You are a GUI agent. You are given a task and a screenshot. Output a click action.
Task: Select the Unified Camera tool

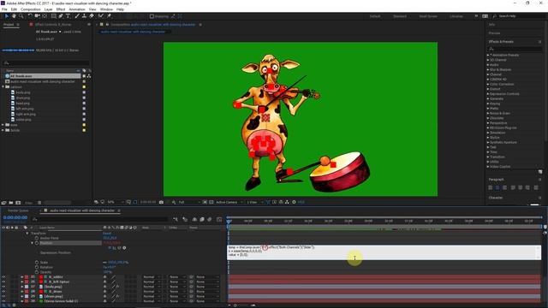pos(37,16)
